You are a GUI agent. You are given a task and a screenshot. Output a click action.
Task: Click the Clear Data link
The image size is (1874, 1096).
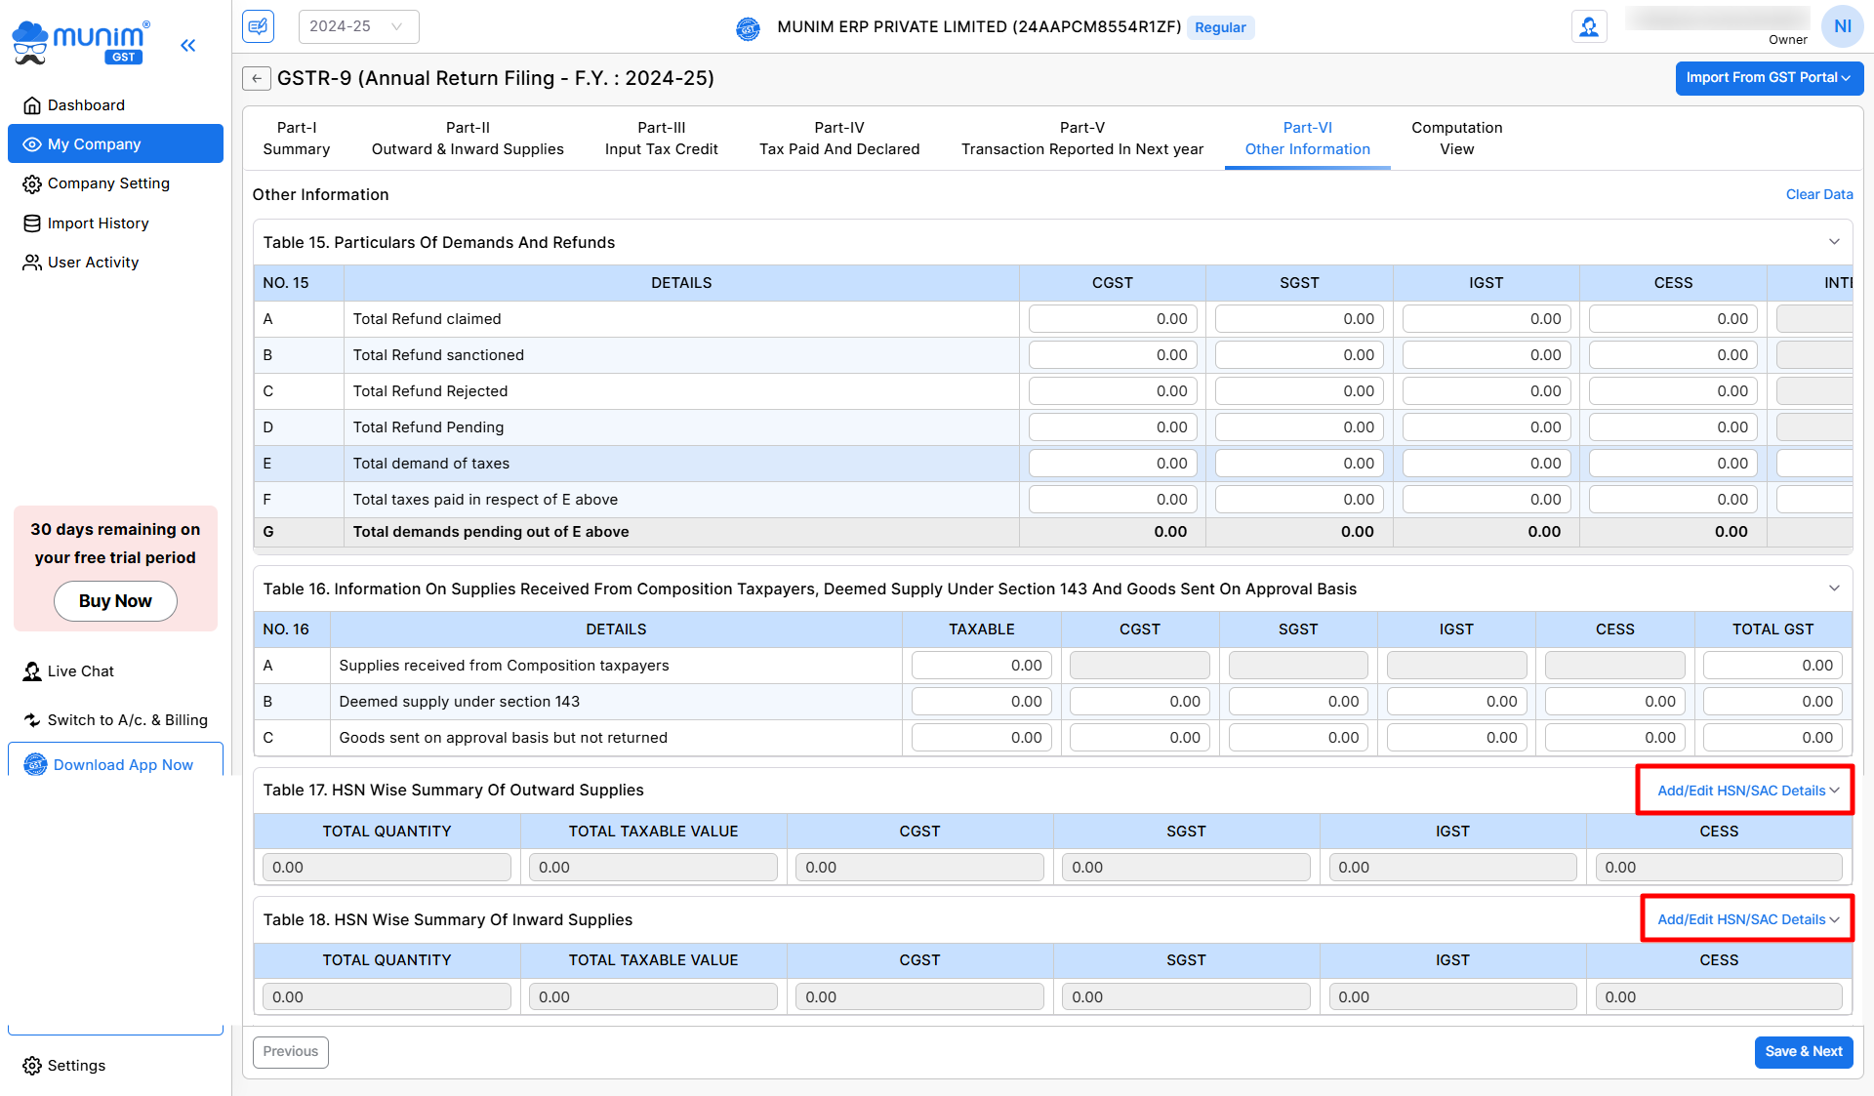1818,194
